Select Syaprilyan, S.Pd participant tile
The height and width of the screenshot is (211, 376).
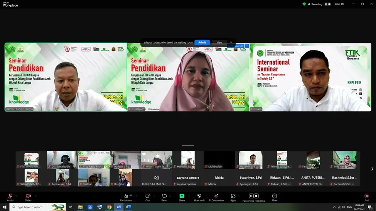[x=251, y=178]
